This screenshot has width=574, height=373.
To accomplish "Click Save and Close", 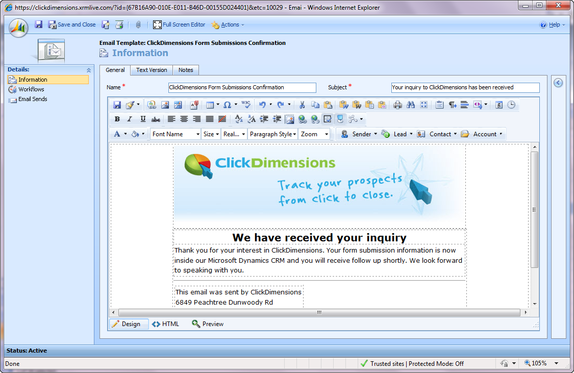I will coord(72,24).
